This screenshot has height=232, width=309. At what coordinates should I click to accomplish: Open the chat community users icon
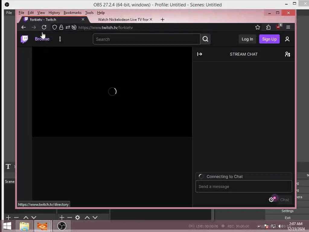point(288,54)
